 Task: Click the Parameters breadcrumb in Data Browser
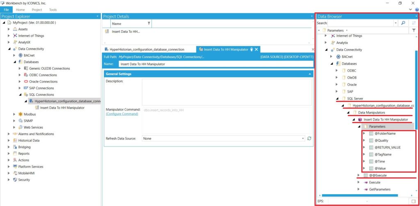coord(335,30)
